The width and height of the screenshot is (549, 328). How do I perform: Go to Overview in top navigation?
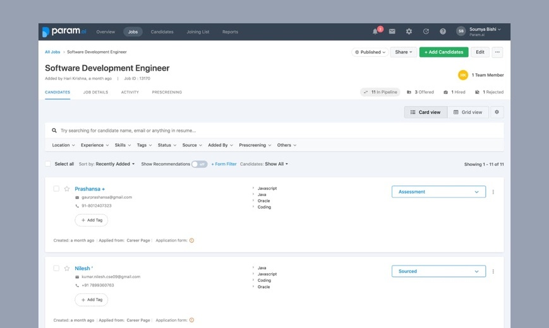(106, 32)
